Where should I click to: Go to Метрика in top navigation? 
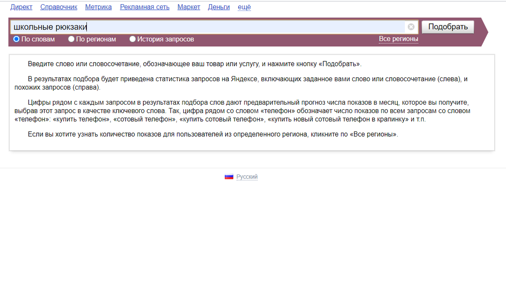tap(98, 7)
